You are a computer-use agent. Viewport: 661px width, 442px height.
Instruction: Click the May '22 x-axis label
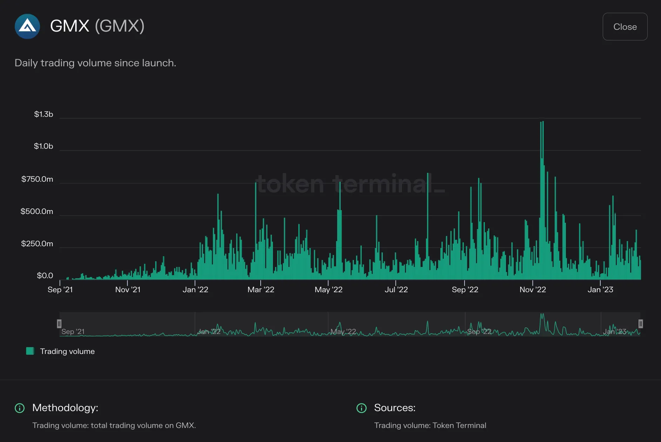pos(328,289)
